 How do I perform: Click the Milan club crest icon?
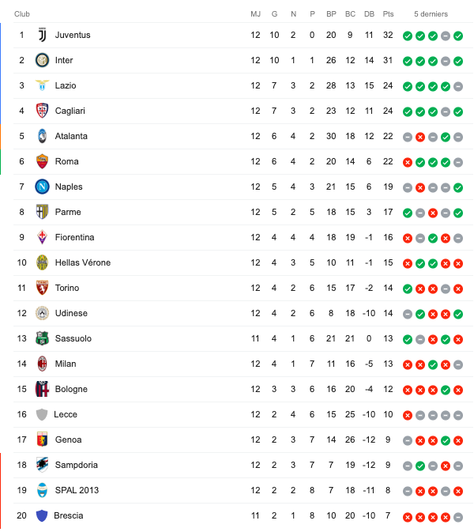click(42, 364)
